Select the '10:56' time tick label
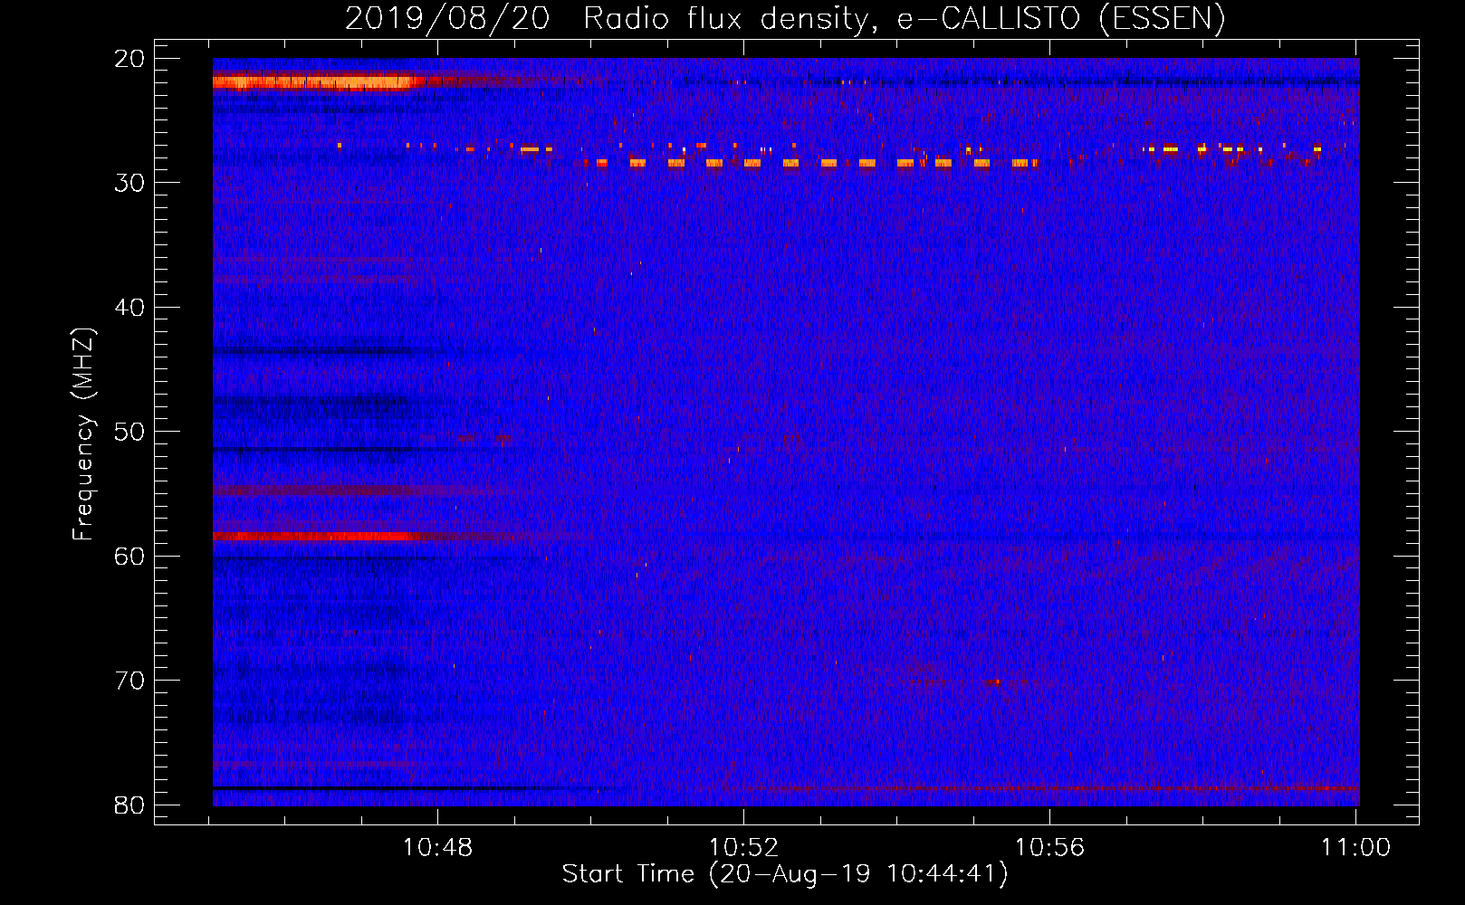Viewport: 1465px width, 905px height. tap(1049, 848)
